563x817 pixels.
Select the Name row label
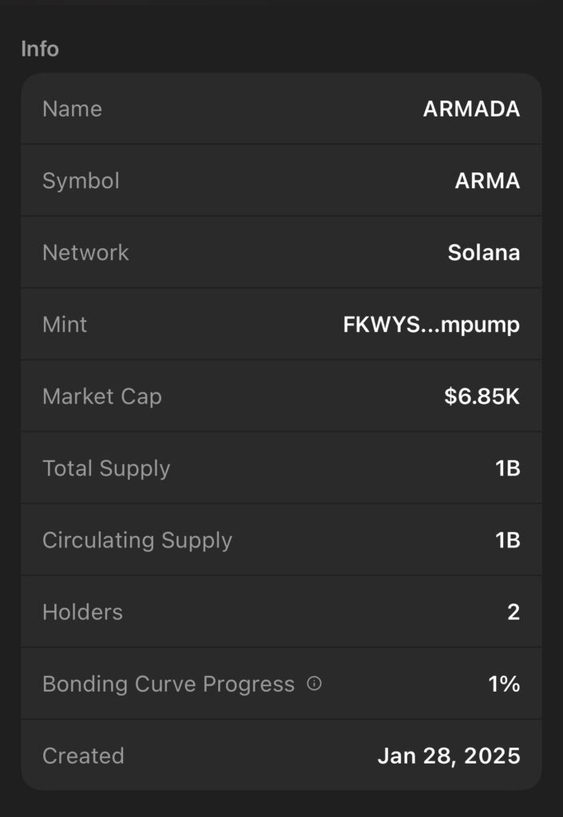[x=72, y=109]
